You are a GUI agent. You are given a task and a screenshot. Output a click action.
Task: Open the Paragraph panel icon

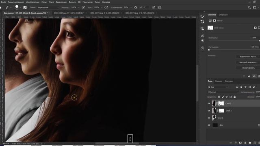[x=202, y=41]
